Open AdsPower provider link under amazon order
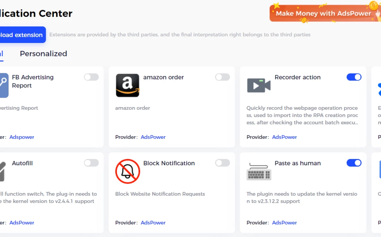The height and width of the screenshot is (237, 381). pyautogui.click(x=153, y=137)
